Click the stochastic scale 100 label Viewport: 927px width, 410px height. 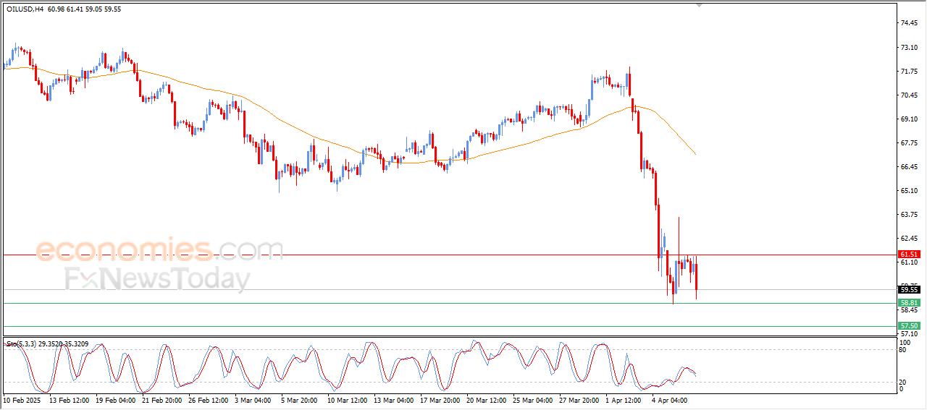[904, 341]
